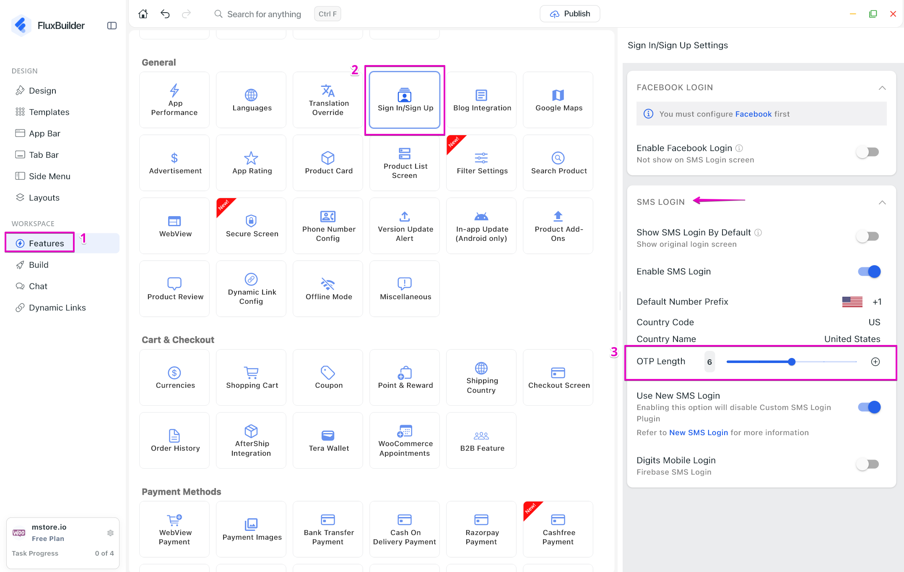
Task: Open Phone Number Config card
Action: click(328, 226)
